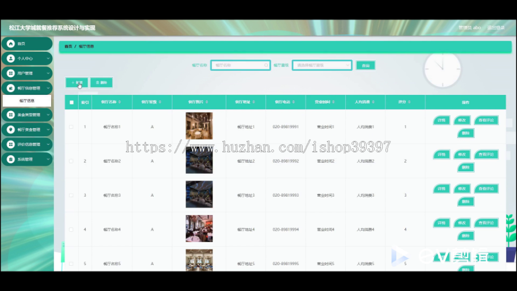Sort table by 餐厅地址 column arrows

click(253, 102)
